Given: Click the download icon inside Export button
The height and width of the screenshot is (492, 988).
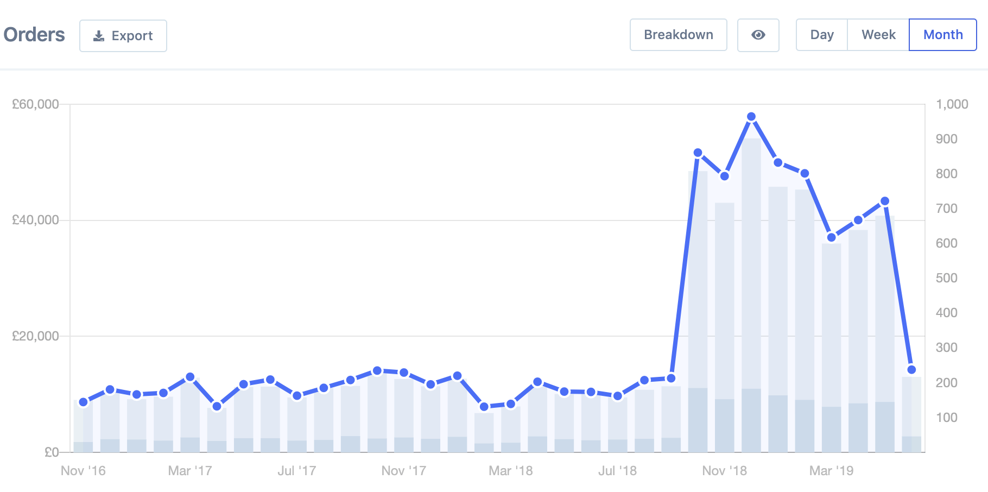Looking at the screenshot, I should point(98,35).
